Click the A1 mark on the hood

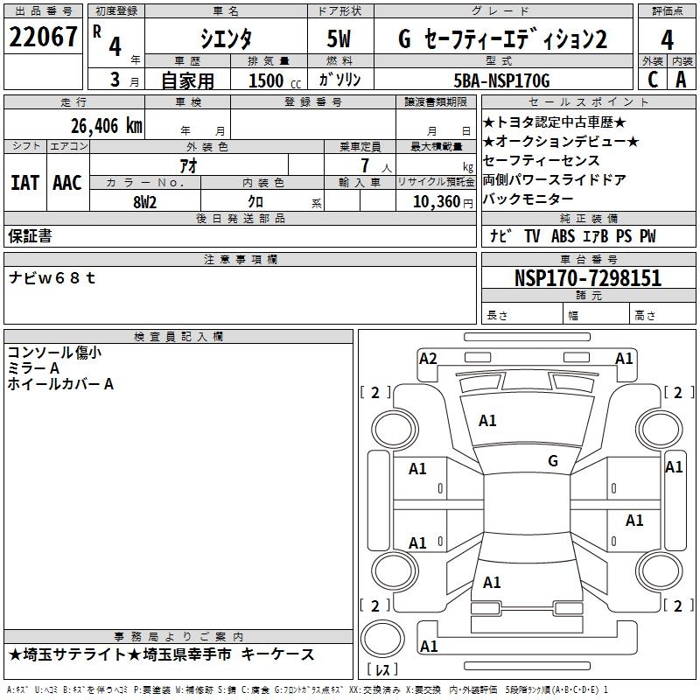pos(487,421)
